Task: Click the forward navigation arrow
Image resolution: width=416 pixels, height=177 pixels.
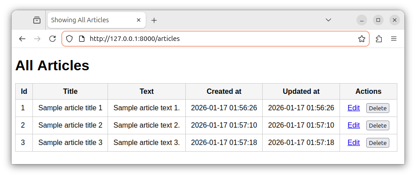Action: point(37,39)
